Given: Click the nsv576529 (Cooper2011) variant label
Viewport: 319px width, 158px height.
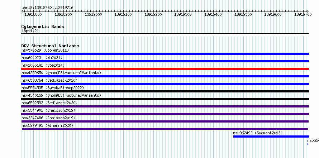Looking at the screenshot, I should (45, 50).
